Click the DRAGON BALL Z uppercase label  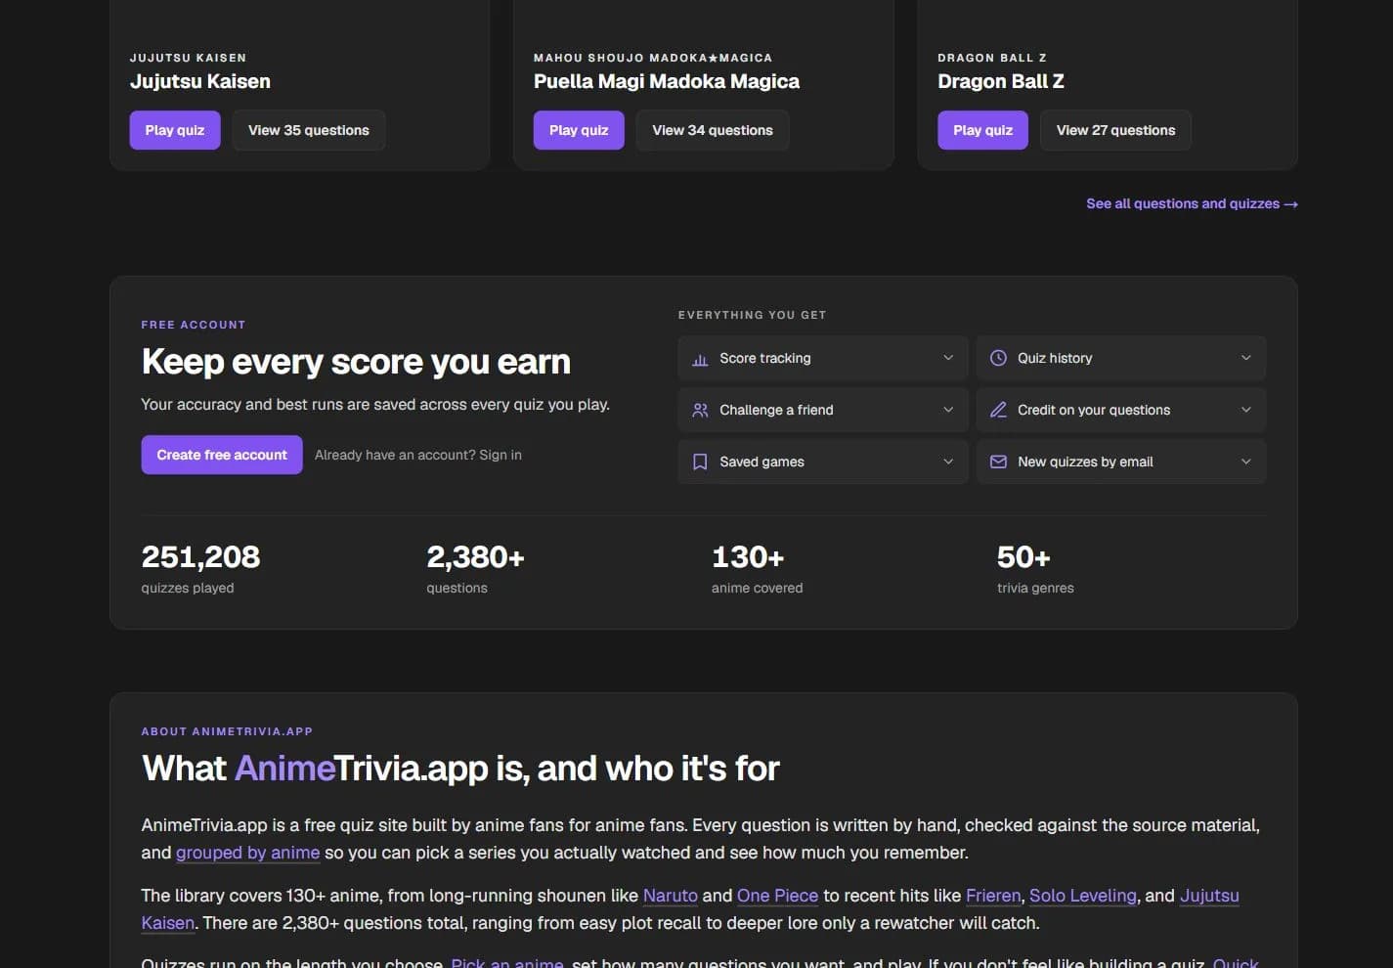(992, 58)
